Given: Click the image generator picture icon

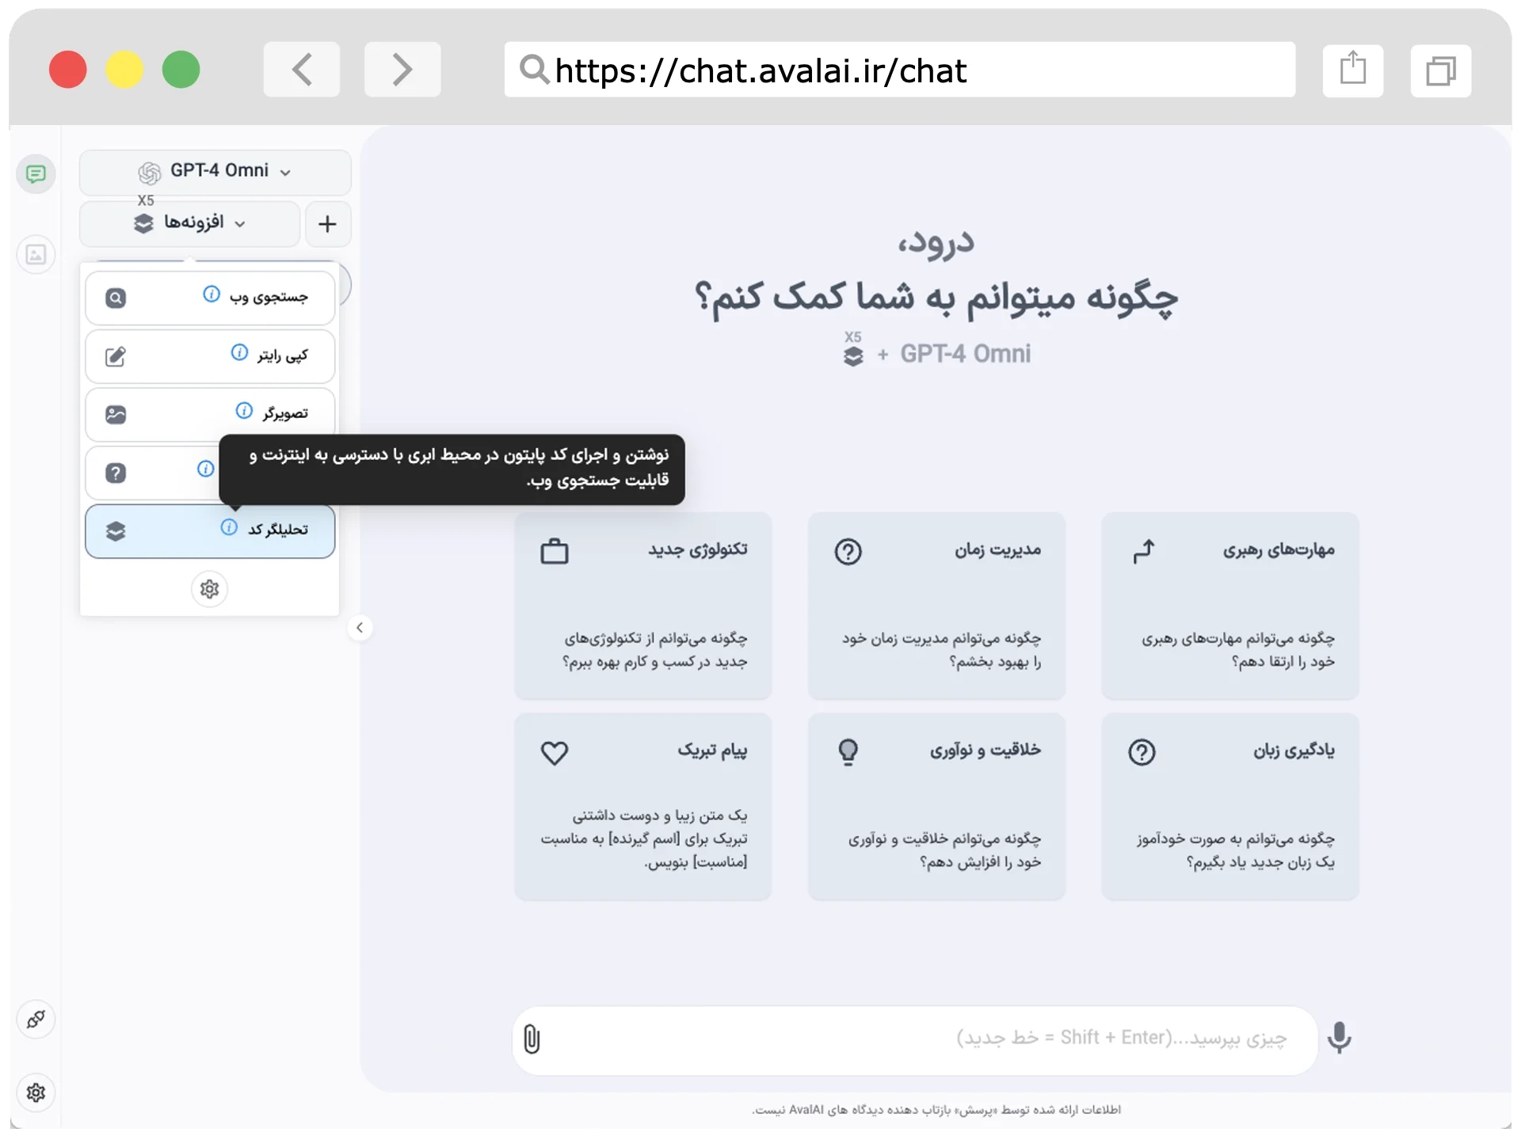Looking at the screenshot, I should tap(116, 414).
